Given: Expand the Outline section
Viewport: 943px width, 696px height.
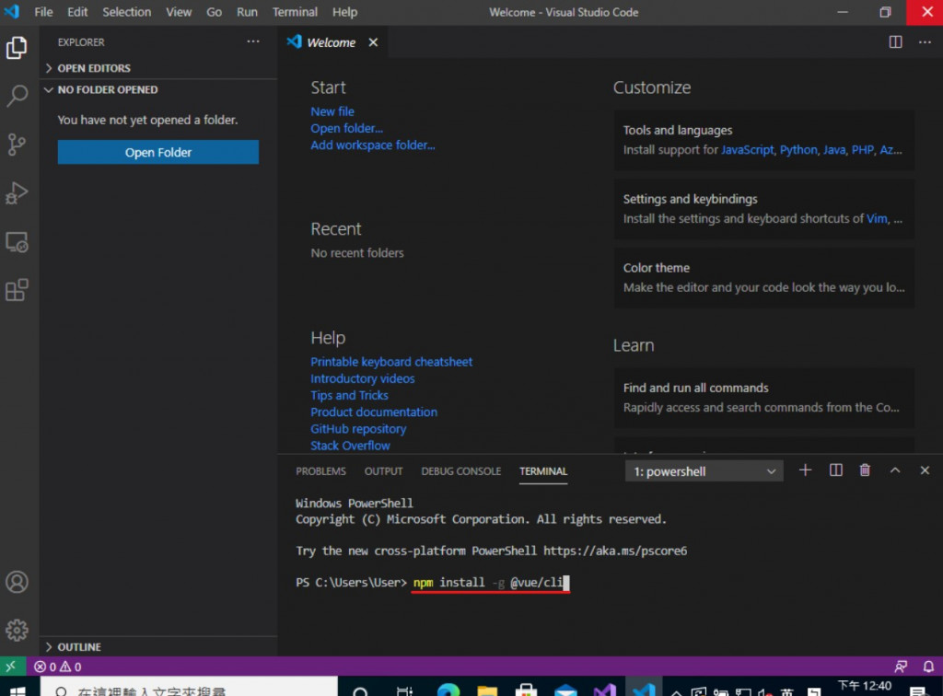Looking at the screenshot, I should pos(158,646).
